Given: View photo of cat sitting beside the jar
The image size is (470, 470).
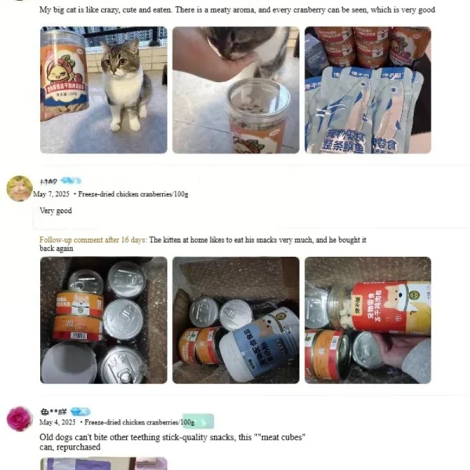Looking at the screenshot, I should [x=103, y=90].
